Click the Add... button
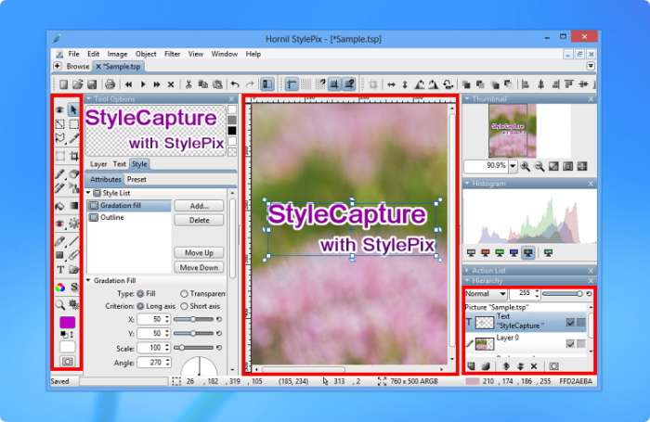This screenshot has width=650, height=422. (199, 206)
